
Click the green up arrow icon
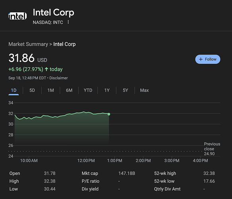(46, 69)
